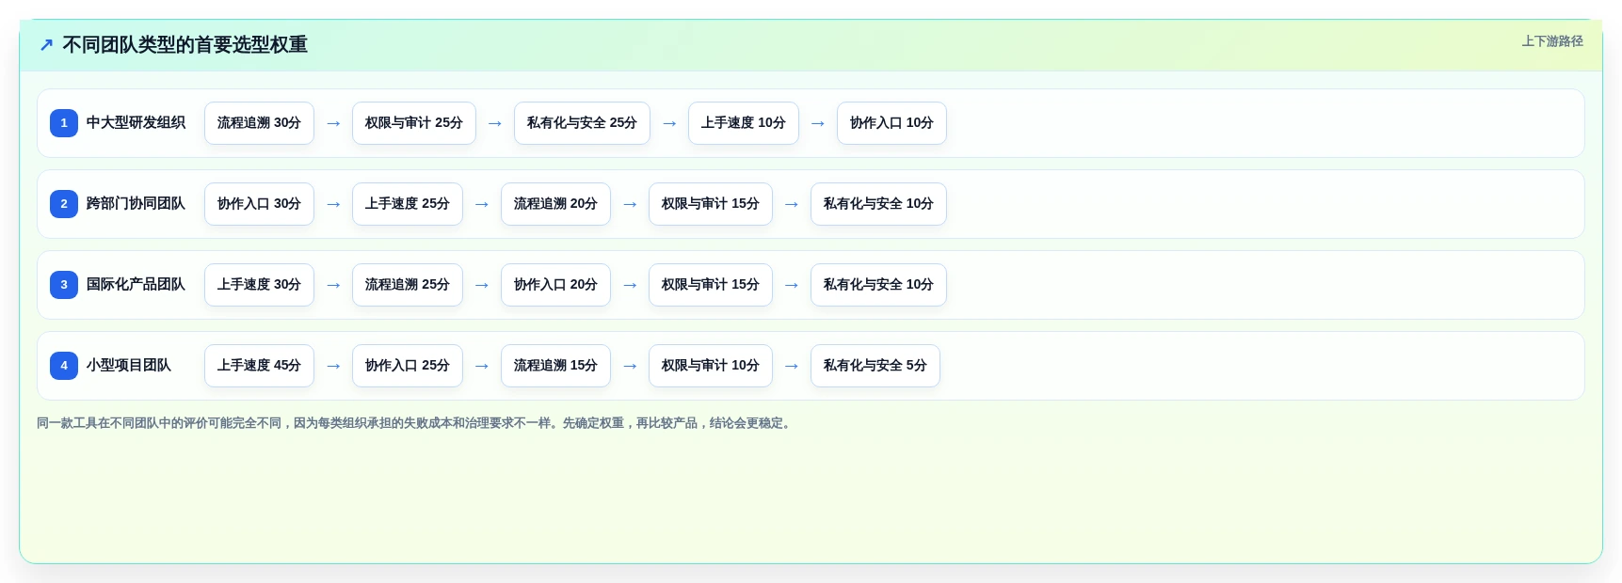Click the 上手速度 30分 chip
The image size is (1622, 583).
coord(259,285)
